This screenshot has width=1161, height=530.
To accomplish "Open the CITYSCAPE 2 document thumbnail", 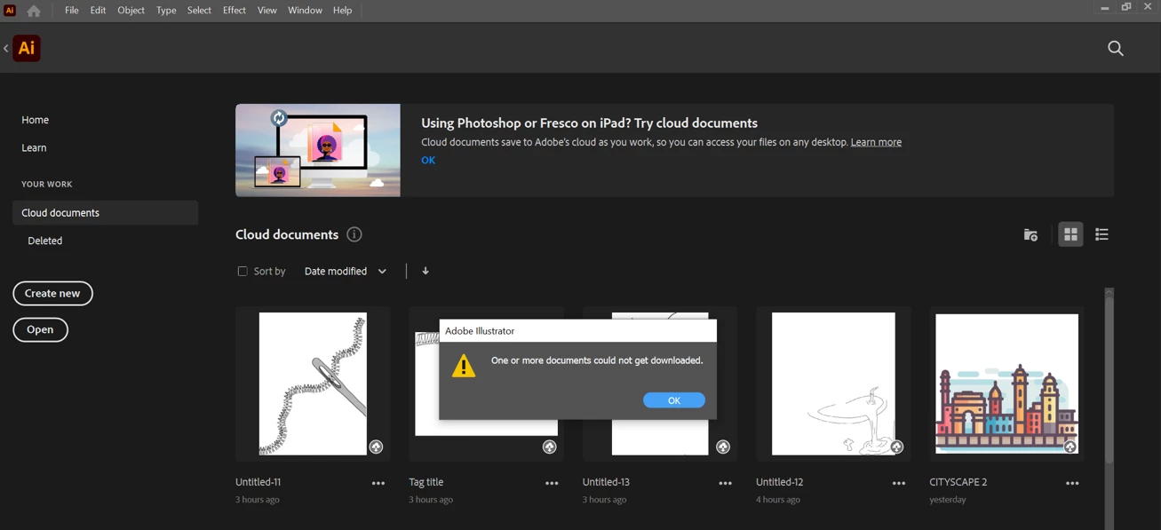I will pyautogui.click(x=1006, y=384).
